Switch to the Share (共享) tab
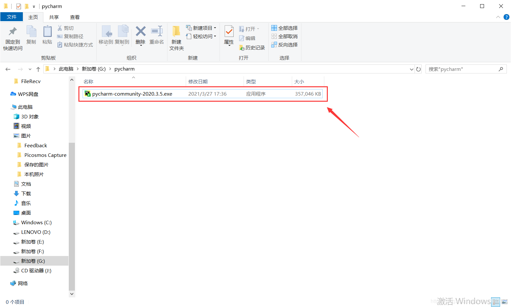 pos(54,17)
